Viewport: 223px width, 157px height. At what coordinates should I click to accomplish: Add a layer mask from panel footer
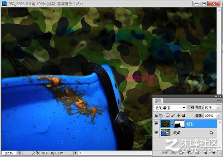pos(181,153)
